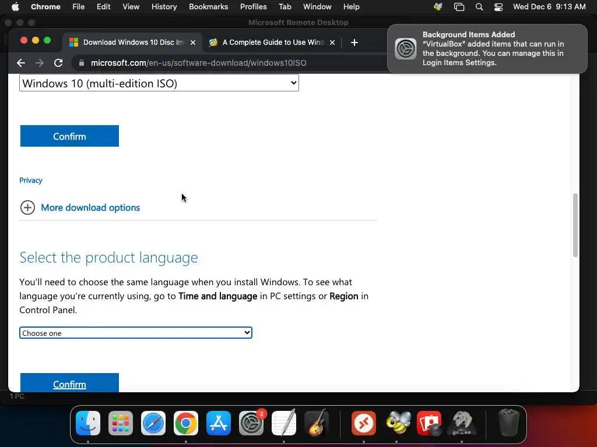Image resolution: width=597 pixels, height=447 pixels.
Task: Open Microsoft Remote Desktop from the Dock
Action: pos(364,423)
